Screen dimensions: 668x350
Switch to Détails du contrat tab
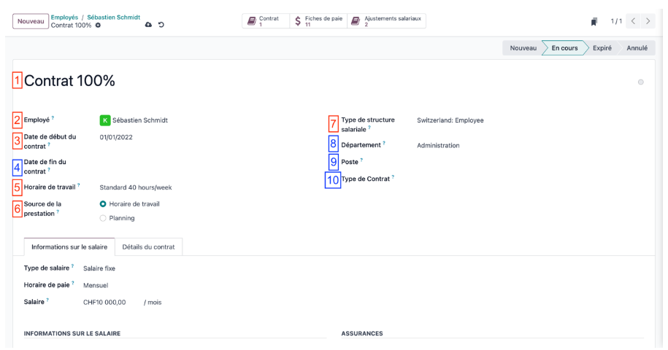tap(148, 247)
